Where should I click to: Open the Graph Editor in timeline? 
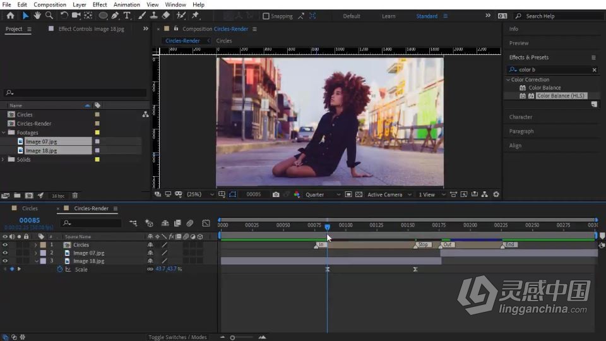pos(206,223)
